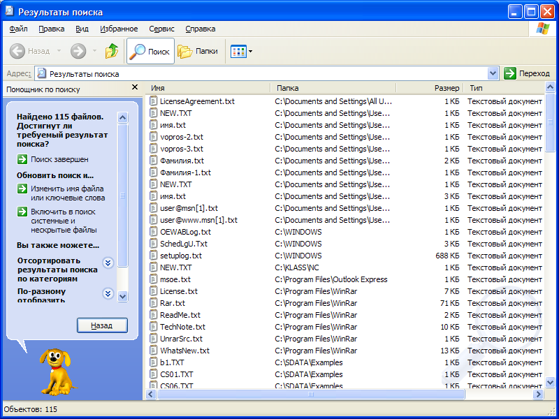This screenshot has width=559, height=419.
Task: Click the file icon of setuplog.txt
Action: [153, 256]
